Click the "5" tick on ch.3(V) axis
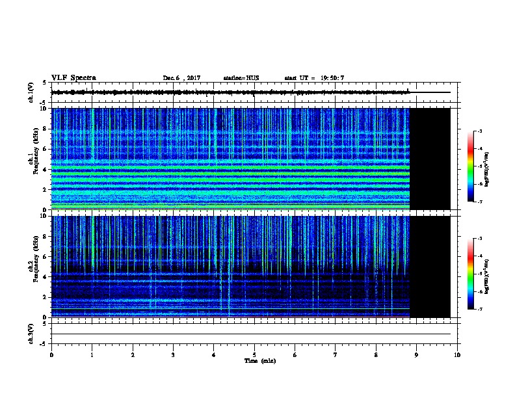Image resolution: width=515 pixels, height=398 pixels. pyautogui.click(x=45, y=324)
